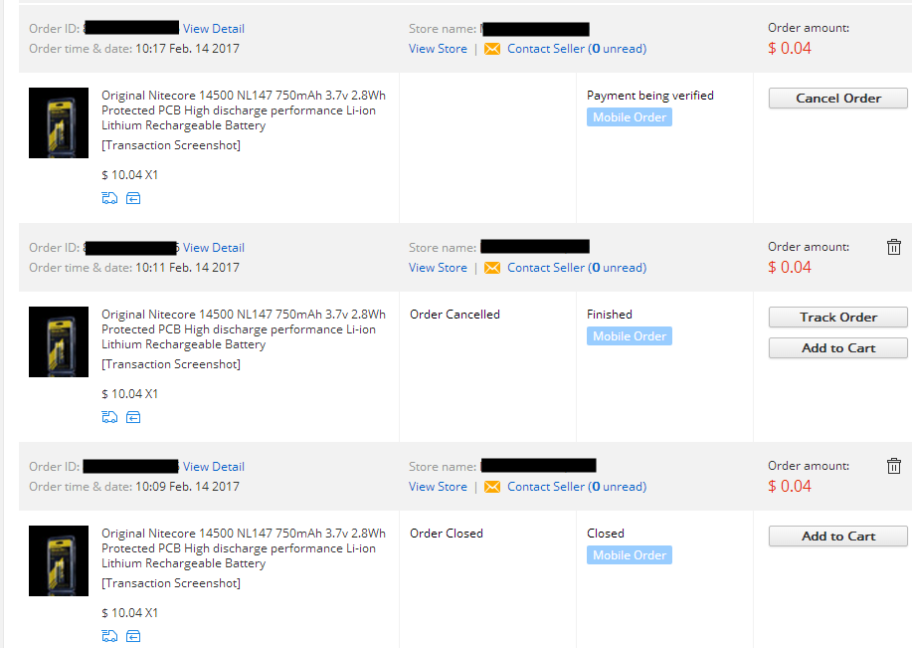This screenshot has height=648, width=912.
Task: Open Transaction Screenshot of first order
Action: pos(171,145)
